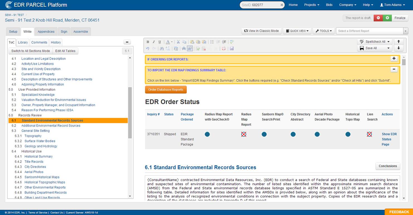Toggle bold formatting in editor toolbar
This screenshot has width=413, height=215.
148,42
